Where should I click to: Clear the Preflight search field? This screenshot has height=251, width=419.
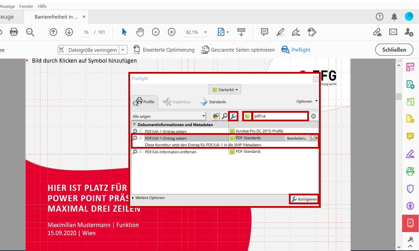[x=313, y=116]
